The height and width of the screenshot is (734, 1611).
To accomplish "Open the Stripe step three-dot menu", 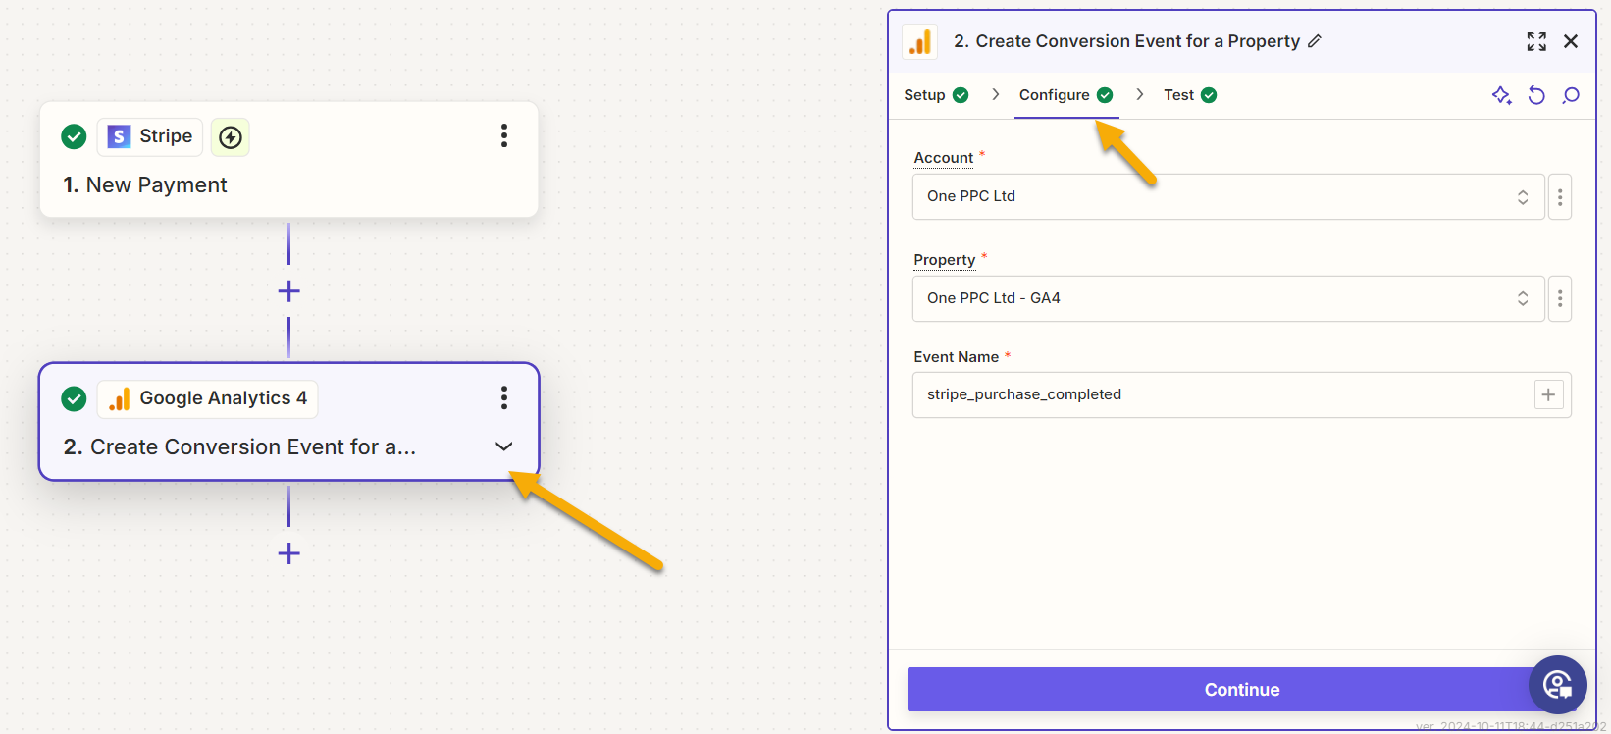I will pos(504,135).
